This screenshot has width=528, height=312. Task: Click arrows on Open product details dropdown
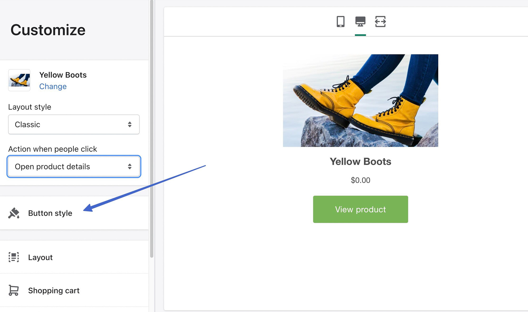pos(130,167)
